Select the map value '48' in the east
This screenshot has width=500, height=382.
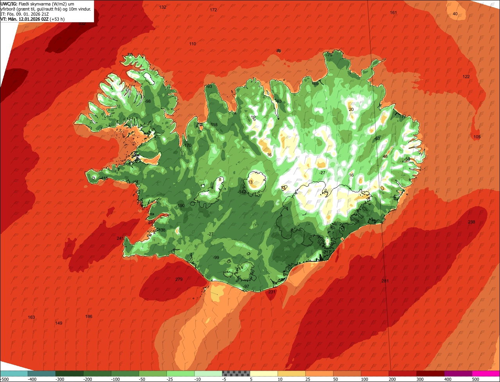point(385,156)
